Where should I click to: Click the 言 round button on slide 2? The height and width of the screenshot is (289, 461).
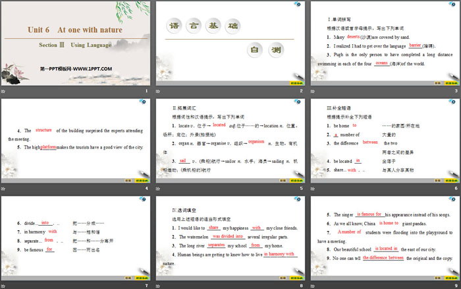[194, 26]
